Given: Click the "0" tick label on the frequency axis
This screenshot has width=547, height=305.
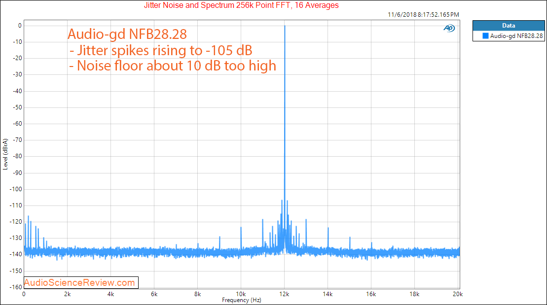Looking at the screenshot, I should (24, 294).
